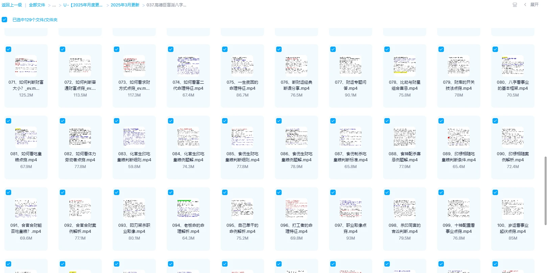This screenshot has width=548, height=273.
Task: Open video thumbnail of 083、化官生印吃皇粮判断细则
Action: (x=134, y=137)
